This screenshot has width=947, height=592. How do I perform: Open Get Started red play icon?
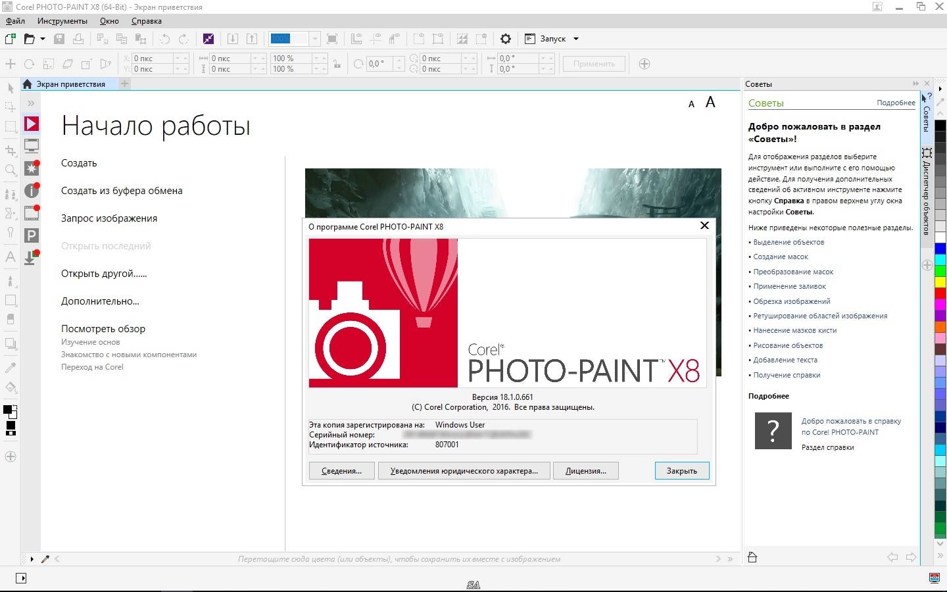(x=32, y=124)
